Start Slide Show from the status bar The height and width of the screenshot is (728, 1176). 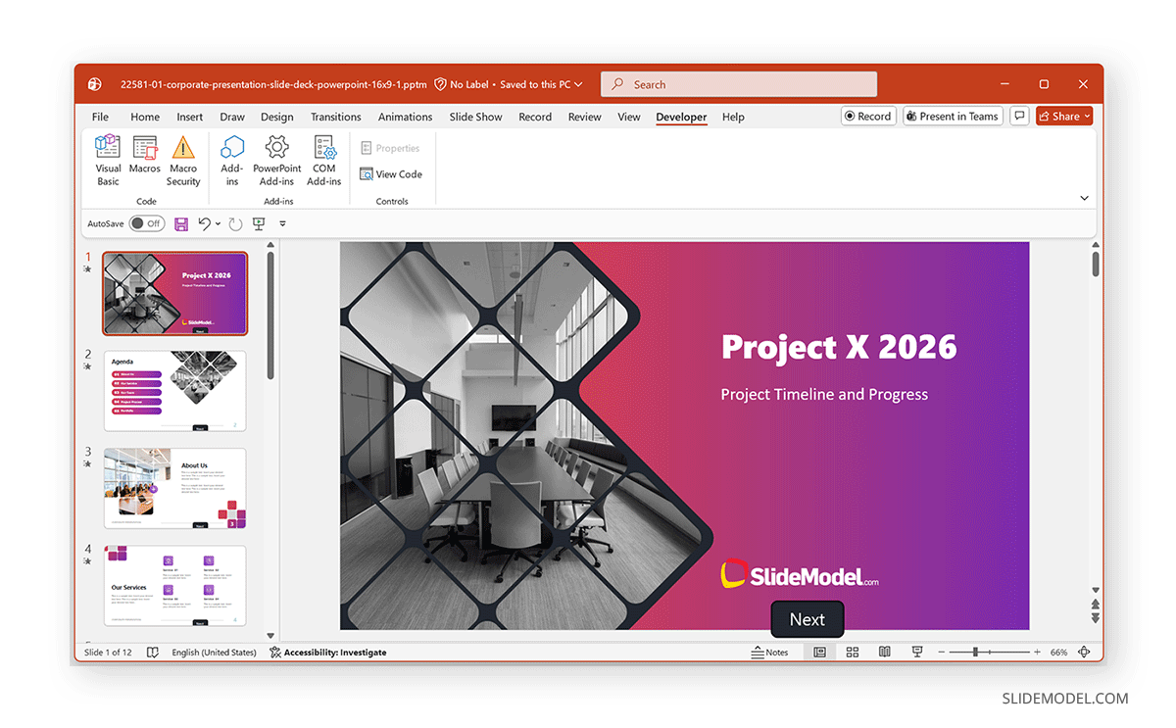point(916,651)
